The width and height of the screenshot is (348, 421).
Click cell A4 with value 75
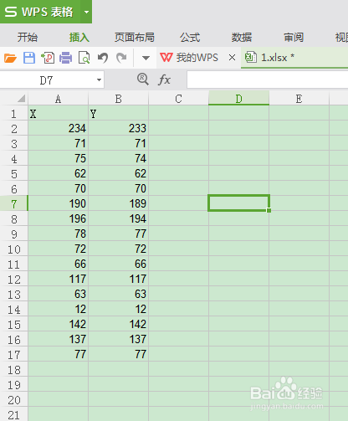58,159
